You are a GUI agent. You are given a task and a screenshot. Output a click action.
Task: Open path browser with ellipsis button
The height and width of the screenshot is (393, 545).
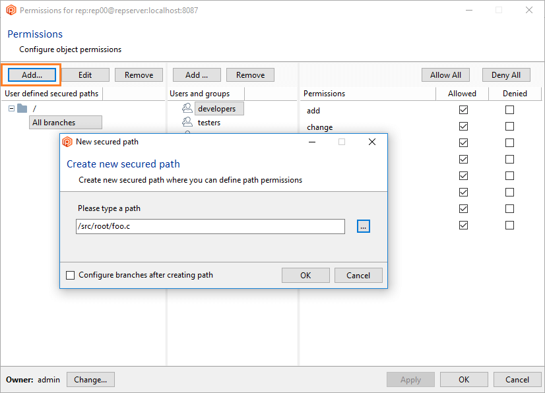pos(363,226)
